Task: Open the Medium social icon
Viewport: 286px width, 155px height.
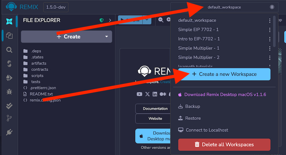Action: tap(163, 94)
